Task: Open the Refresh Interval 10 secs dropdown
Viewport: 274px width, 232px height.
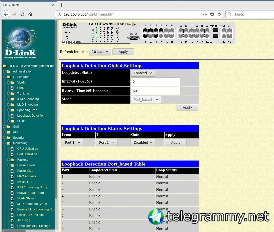Action: pos(100,52)
